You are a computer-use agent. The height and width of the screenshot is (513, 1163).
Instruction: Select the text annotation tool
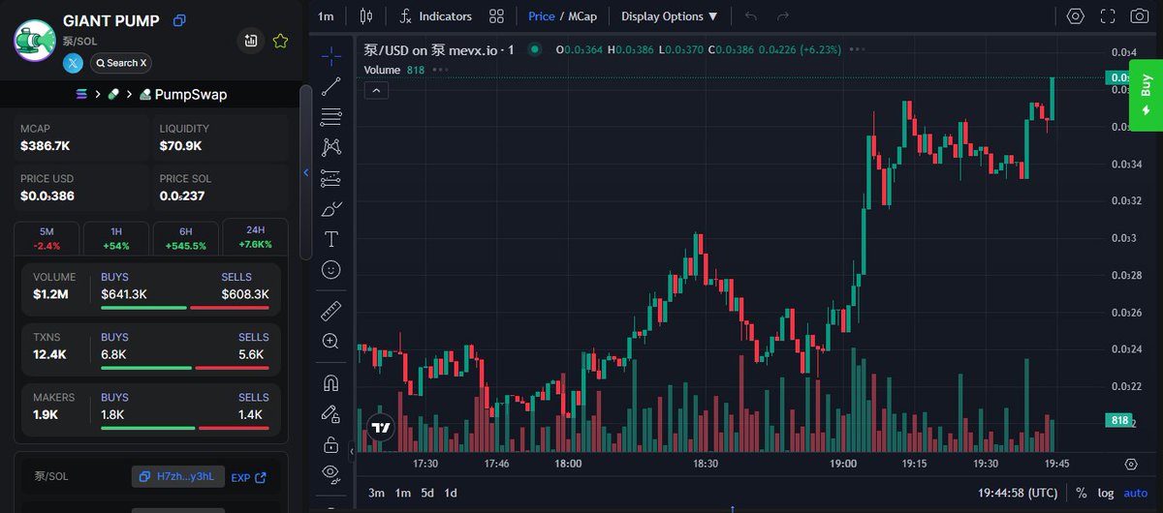click(x=331, y=239)
